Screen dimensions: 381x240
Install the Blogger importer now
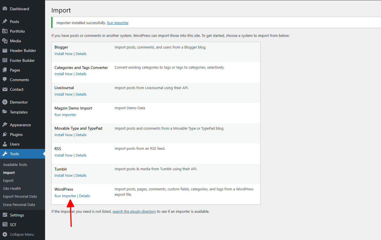point(63,54)
